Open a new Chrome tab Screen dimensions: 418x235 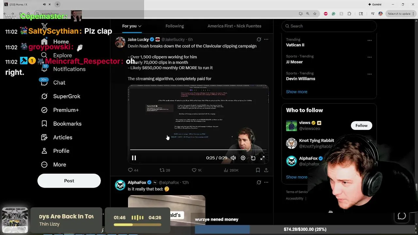tap(57, 4)
